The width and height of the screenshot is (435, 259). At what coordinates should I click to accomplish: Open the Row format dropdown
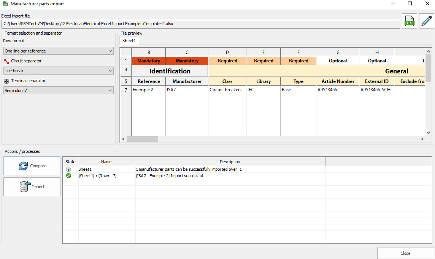[59, 51]
